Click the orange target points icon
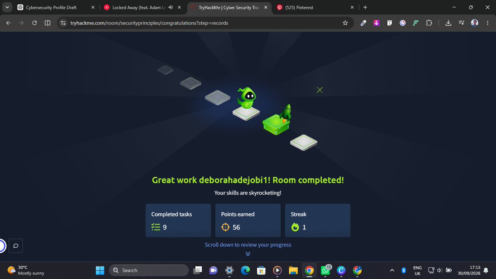 [225, 227]
